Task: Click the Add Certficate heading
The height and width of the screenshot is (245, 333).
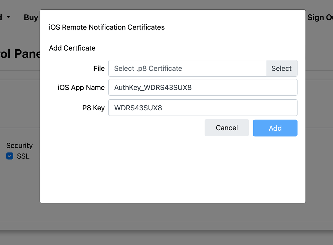Action: 72,48
